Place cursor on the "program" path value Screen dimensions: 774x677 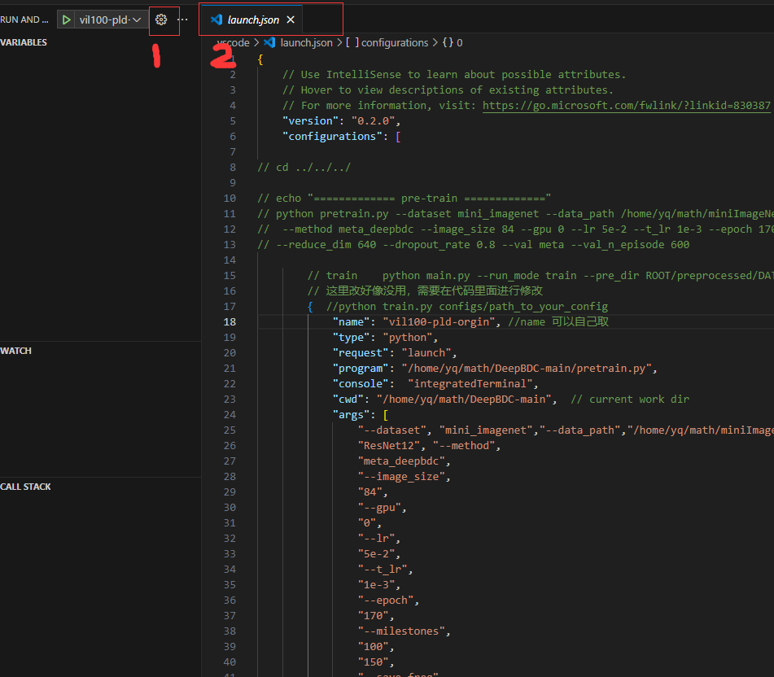(527, 369)
